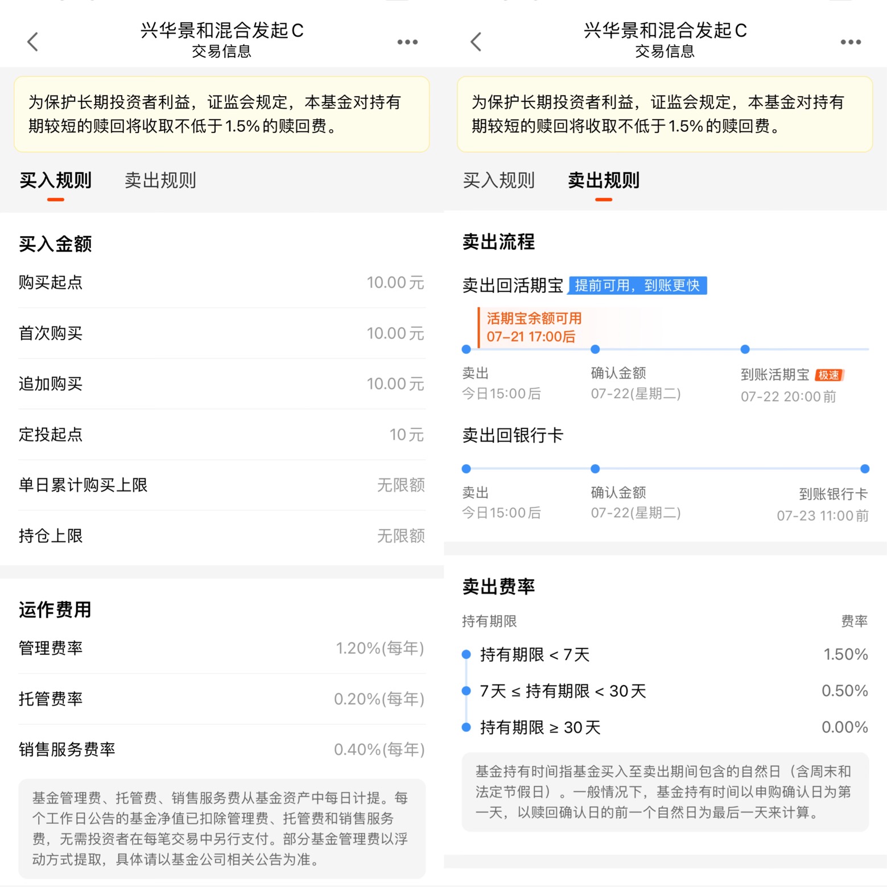
Task: Tap the yellow redemption fee notice on right
Action: (x=665, y=114)
